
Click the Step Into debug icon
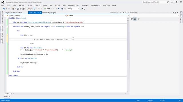tap(59, 9)
